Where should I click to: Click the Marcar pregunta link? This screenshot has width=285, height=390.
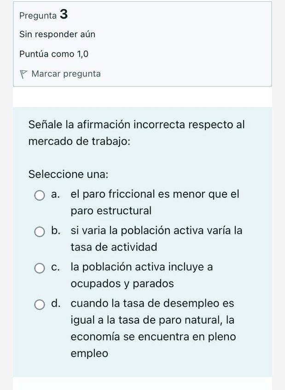(66, 74)
